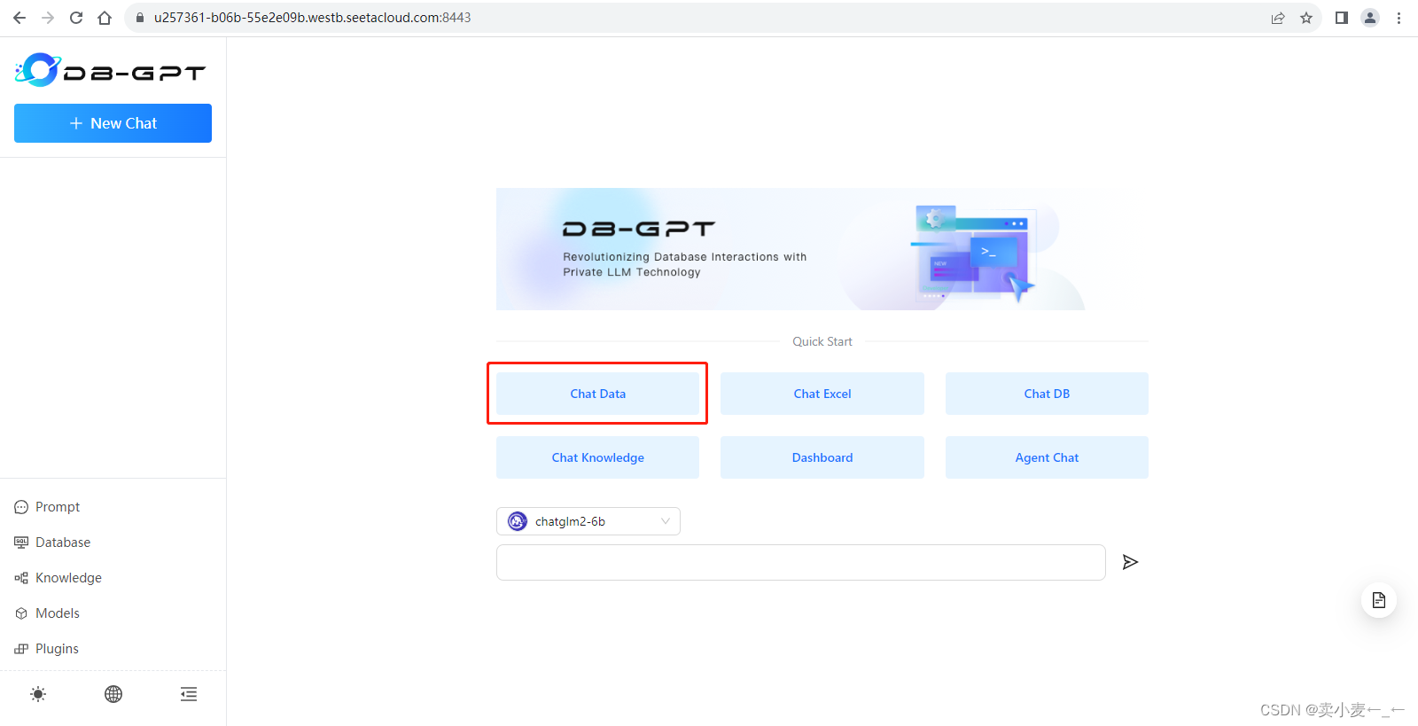Click the browser address bar URL

click(x=312, y=18)
